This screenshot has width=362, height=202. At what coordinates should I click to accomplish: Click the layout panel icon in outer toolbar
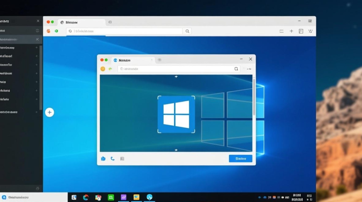pos(301,31)
